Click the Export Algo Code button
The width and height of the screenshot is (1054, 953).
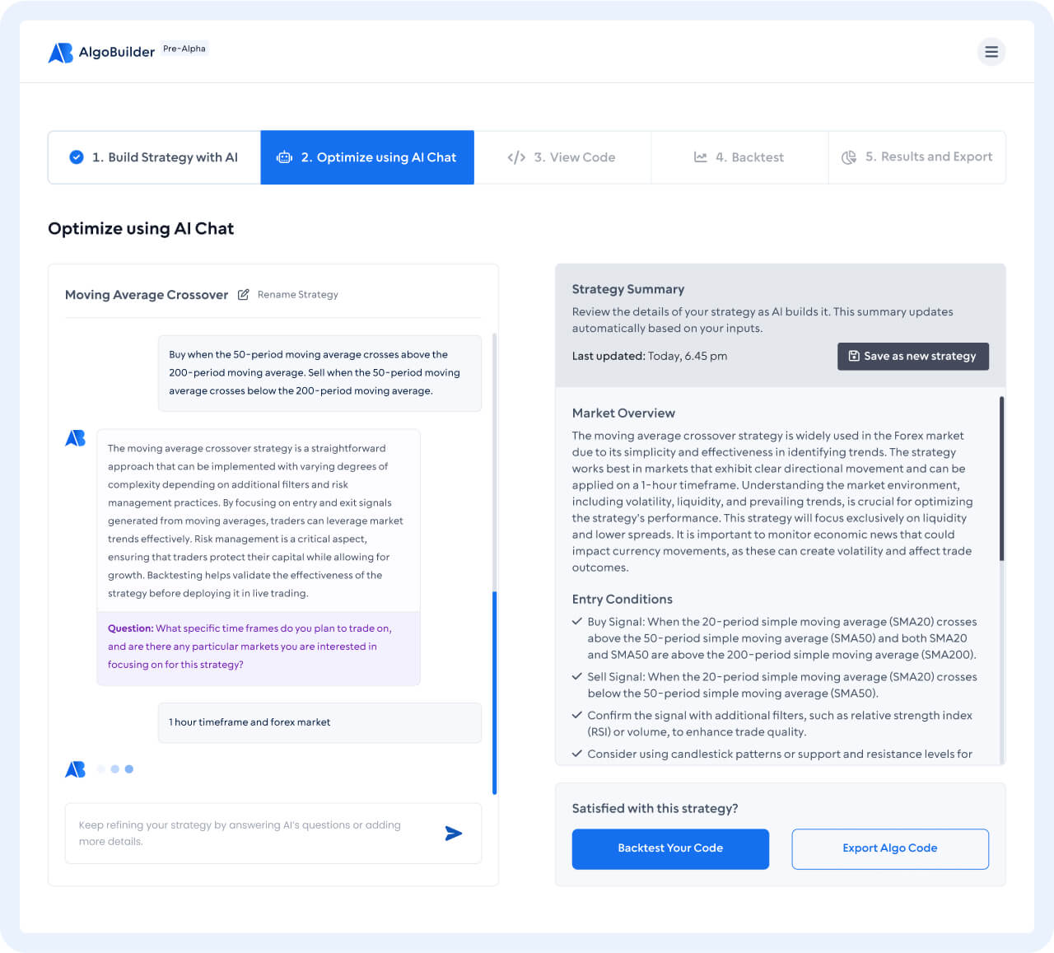pyautogui.click(x=889, y=848)
